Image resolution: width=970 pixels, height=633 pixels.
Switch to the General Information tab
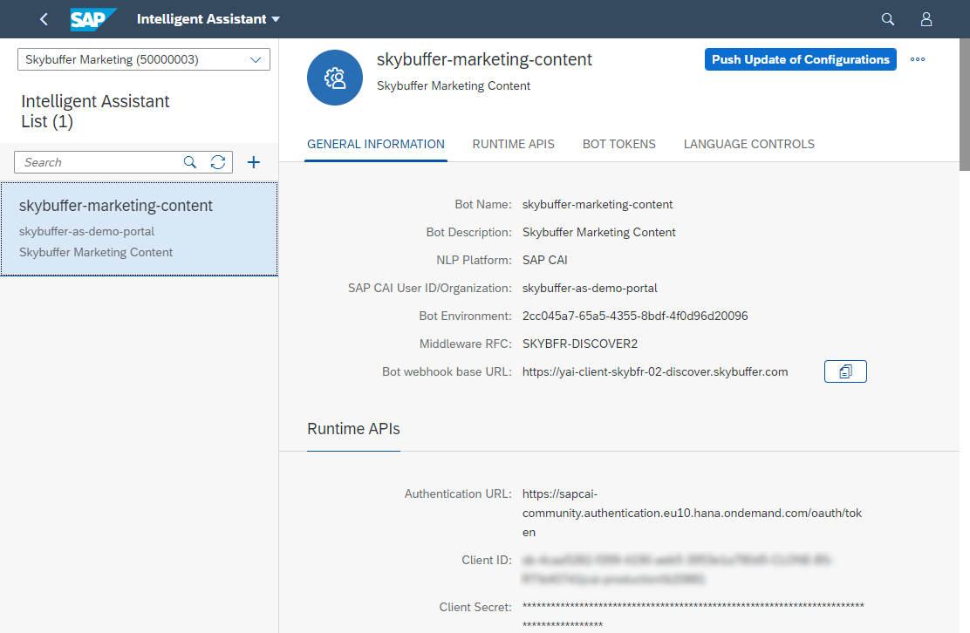[x=375, y=144]
